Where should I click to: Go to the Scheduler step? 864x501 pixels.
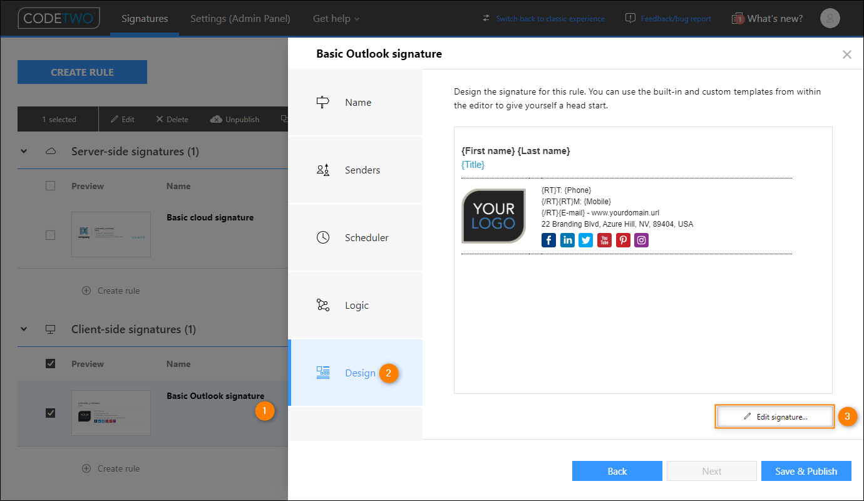(x=355, y=237)
